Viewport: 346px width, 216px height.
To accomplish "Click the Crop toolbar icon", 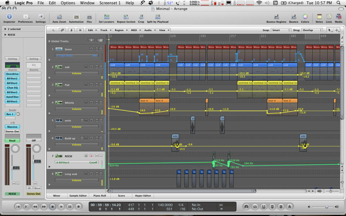I will 141,17.
